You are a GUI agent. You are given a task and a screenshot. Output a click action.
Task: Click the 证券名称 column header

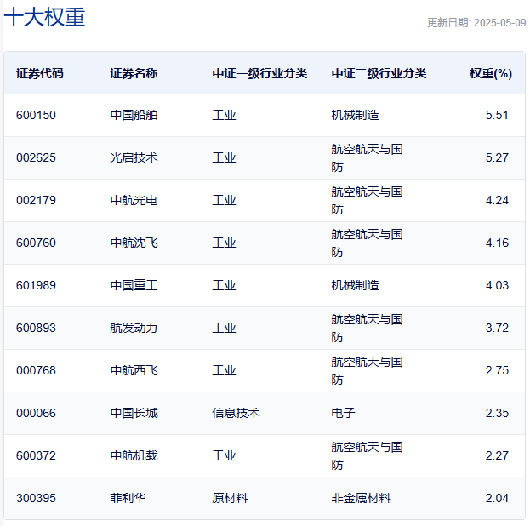tap(134, 73)
